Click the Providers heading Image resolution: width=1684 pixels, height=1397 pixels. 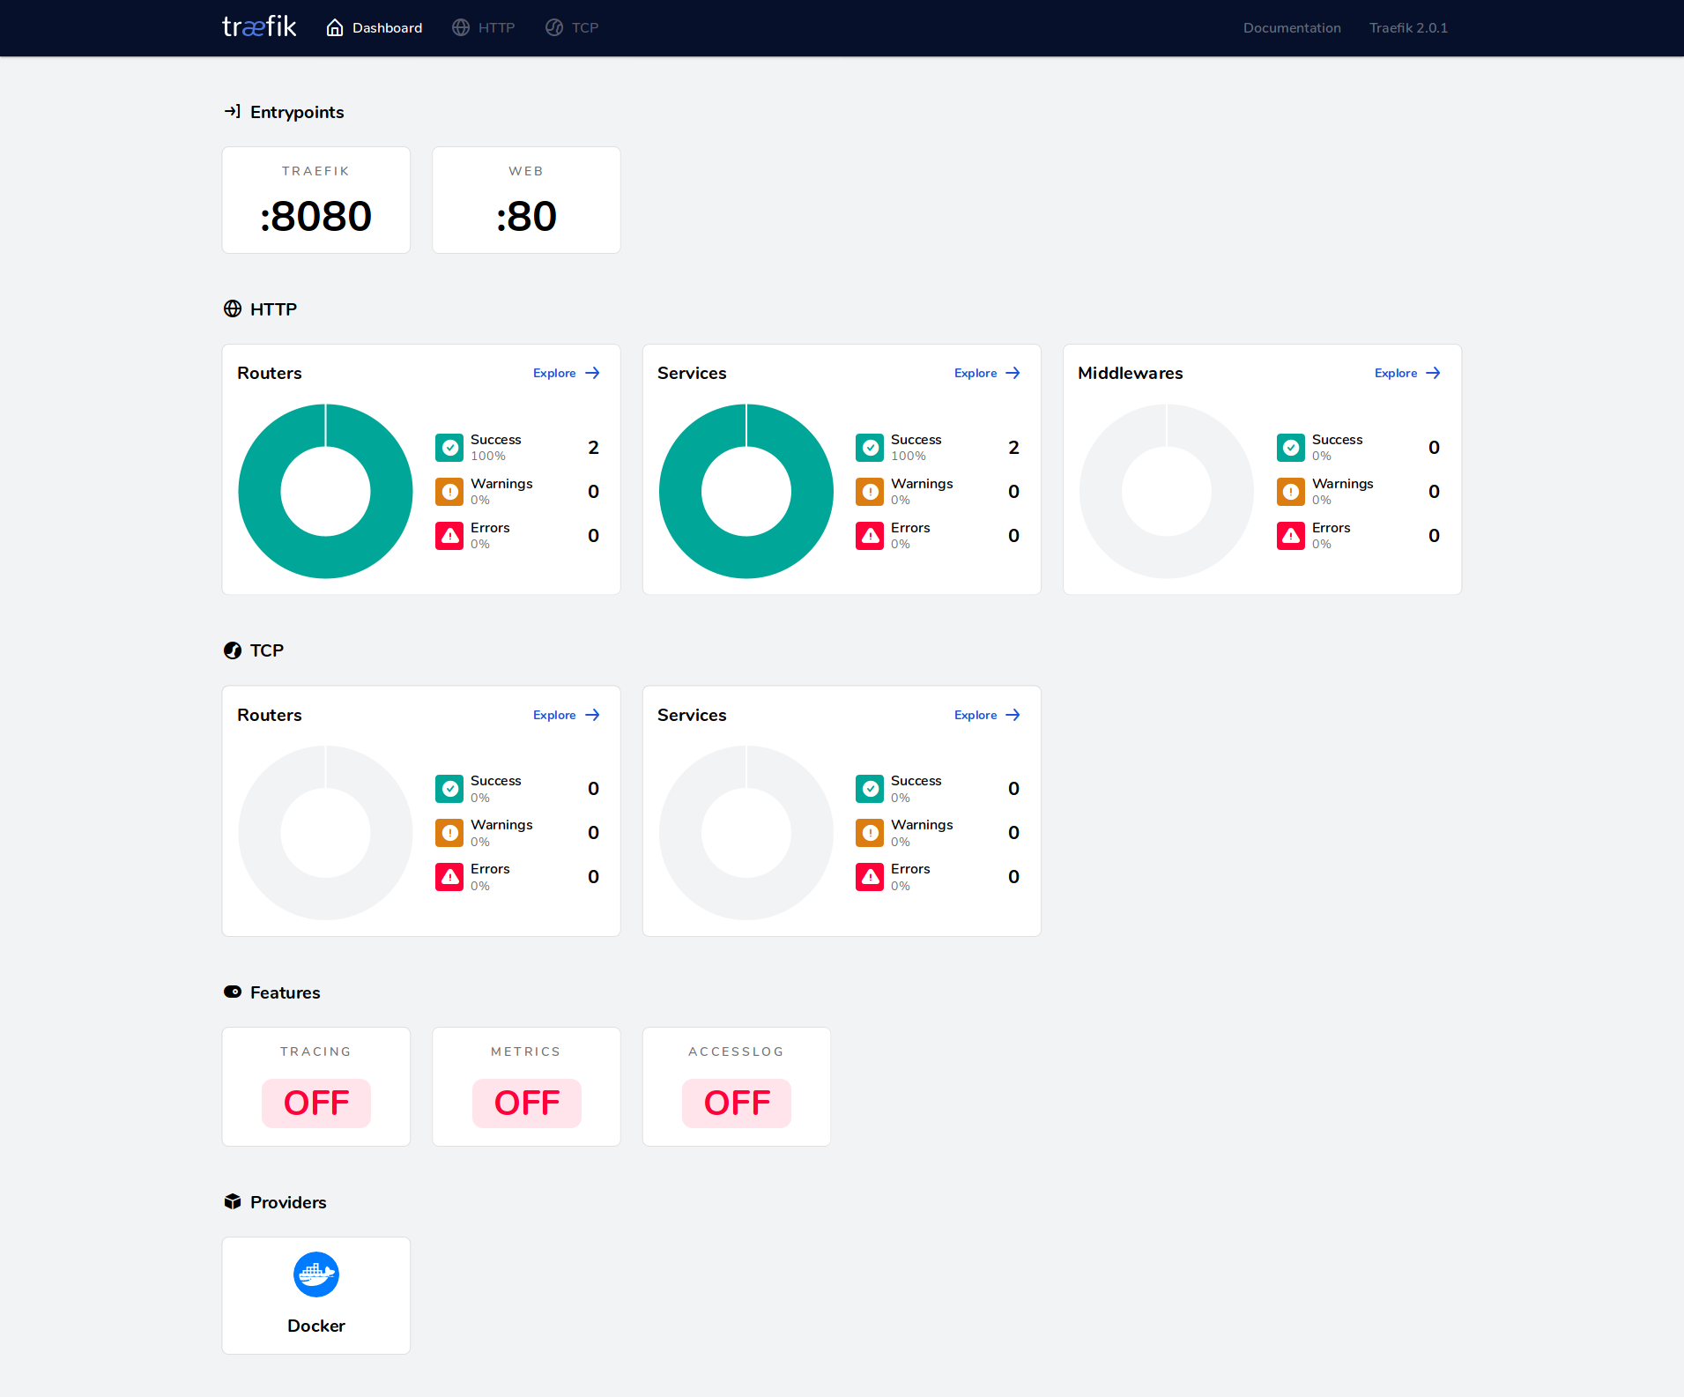(x=288, y=1202)
